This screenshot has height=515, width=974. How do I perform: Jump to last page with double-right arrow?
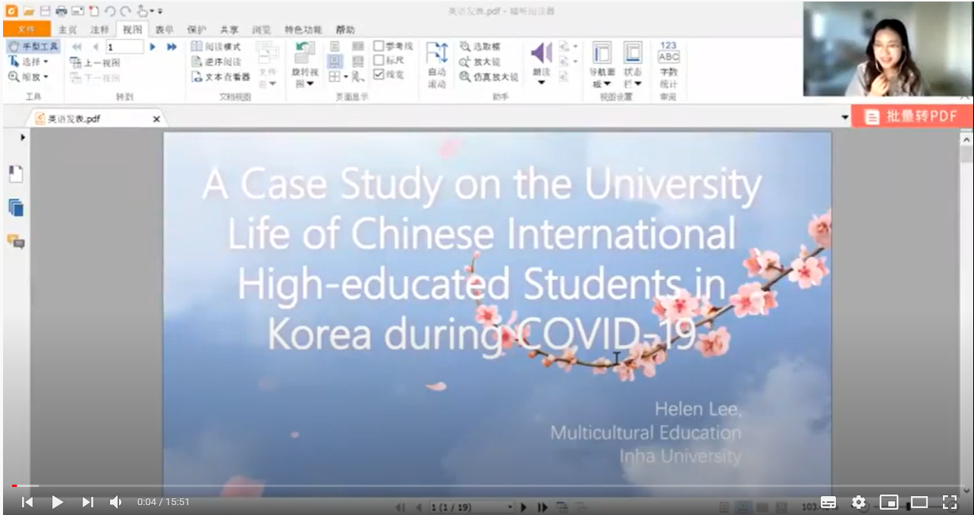pos(172,47)
